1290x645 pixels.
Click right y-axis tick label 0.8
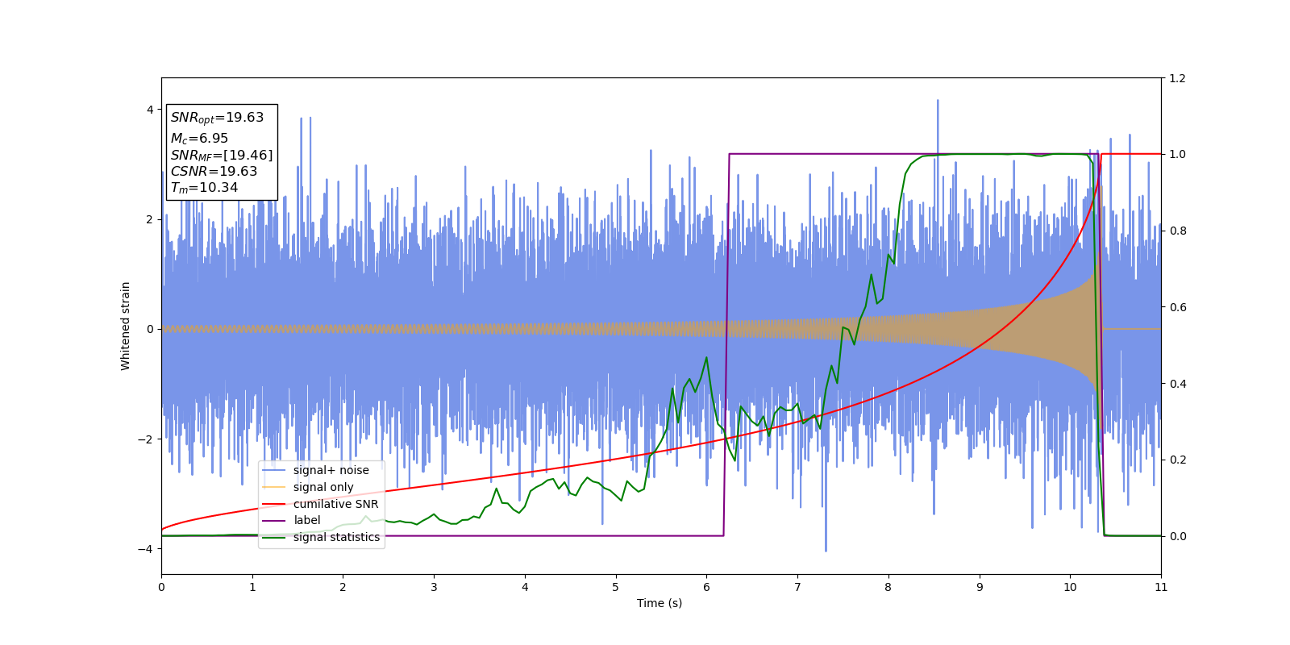pos(1177,231)
